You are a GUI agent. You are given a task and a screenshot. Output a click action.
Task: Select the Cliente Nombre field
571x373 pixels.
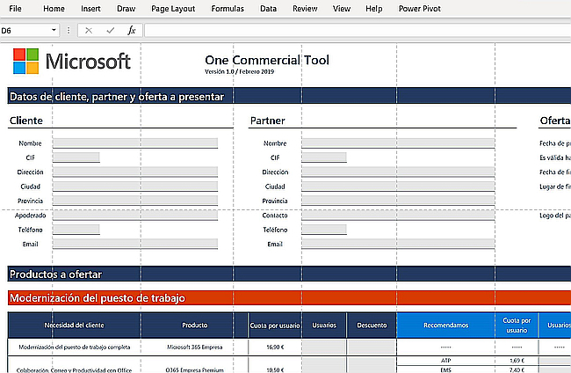point(135,143)
